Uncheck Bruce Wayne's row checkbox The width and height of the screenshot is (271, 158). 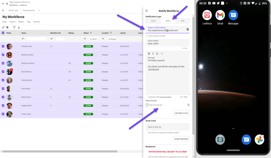pyautogui.click(x=3, y=72)
